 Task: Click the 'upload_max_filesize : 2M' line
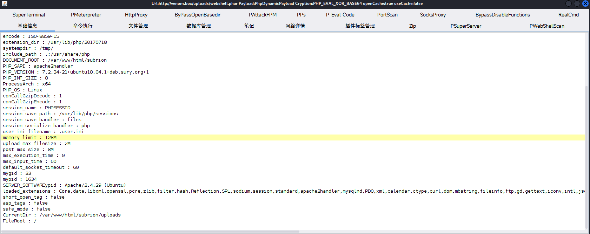pyautogui.click(x=37, y=144)
